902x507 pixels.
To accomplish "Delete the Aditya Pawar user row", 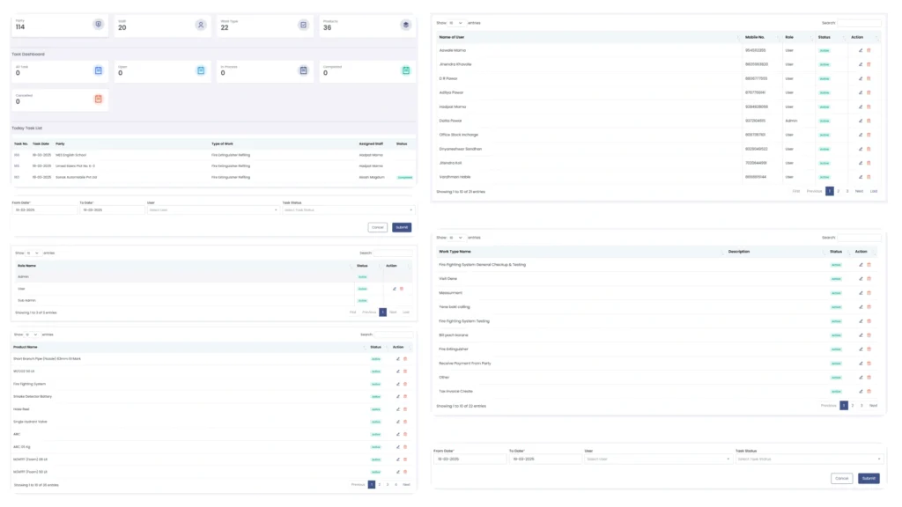I will click(869, 92).
